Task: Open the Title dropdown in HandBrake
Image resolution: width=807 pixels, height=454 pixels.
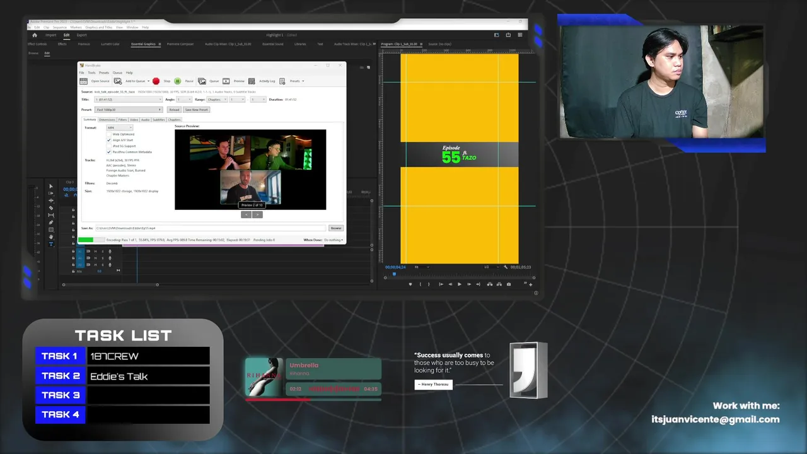Action: coord(128,100)
